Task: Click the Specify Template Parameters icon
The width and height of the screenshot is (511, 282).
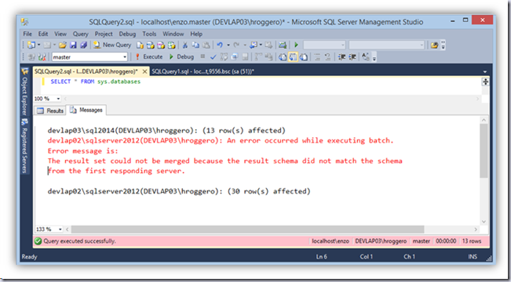Action: (x=366, y=57)
